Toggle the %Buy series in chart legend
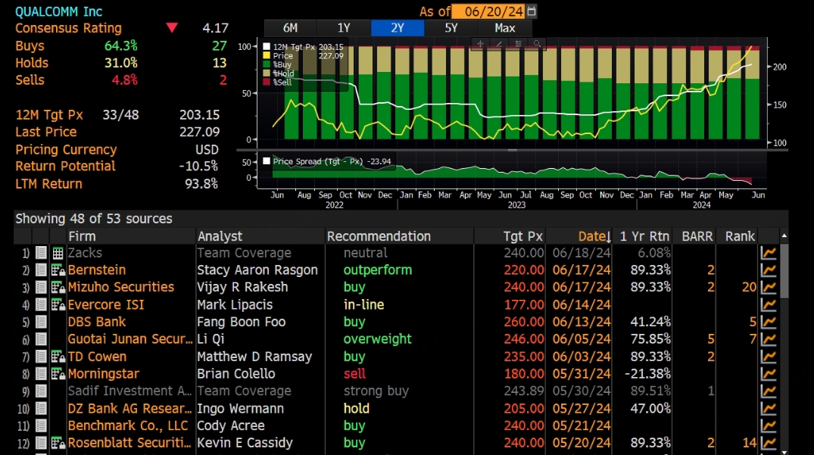 (x=267, y=64)
